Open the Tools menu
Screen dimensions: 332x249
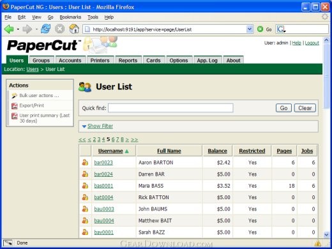point(93,17)
